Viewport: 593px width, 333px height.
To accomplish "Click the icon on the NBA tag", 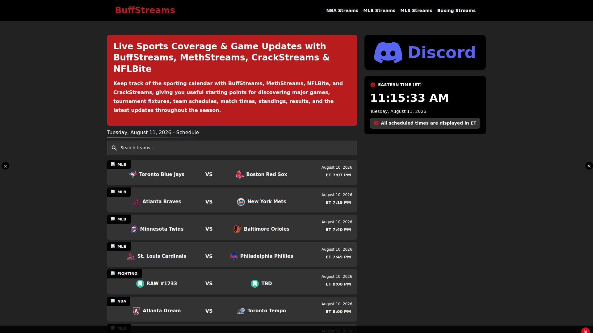I will pyautogui.click(x=113, y=301).
